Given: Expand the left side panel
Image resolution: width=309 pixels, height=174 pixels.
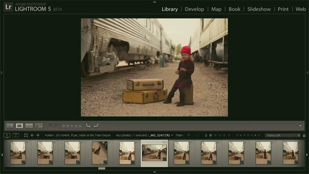Looking at the screenshot, I should point(1,73).
